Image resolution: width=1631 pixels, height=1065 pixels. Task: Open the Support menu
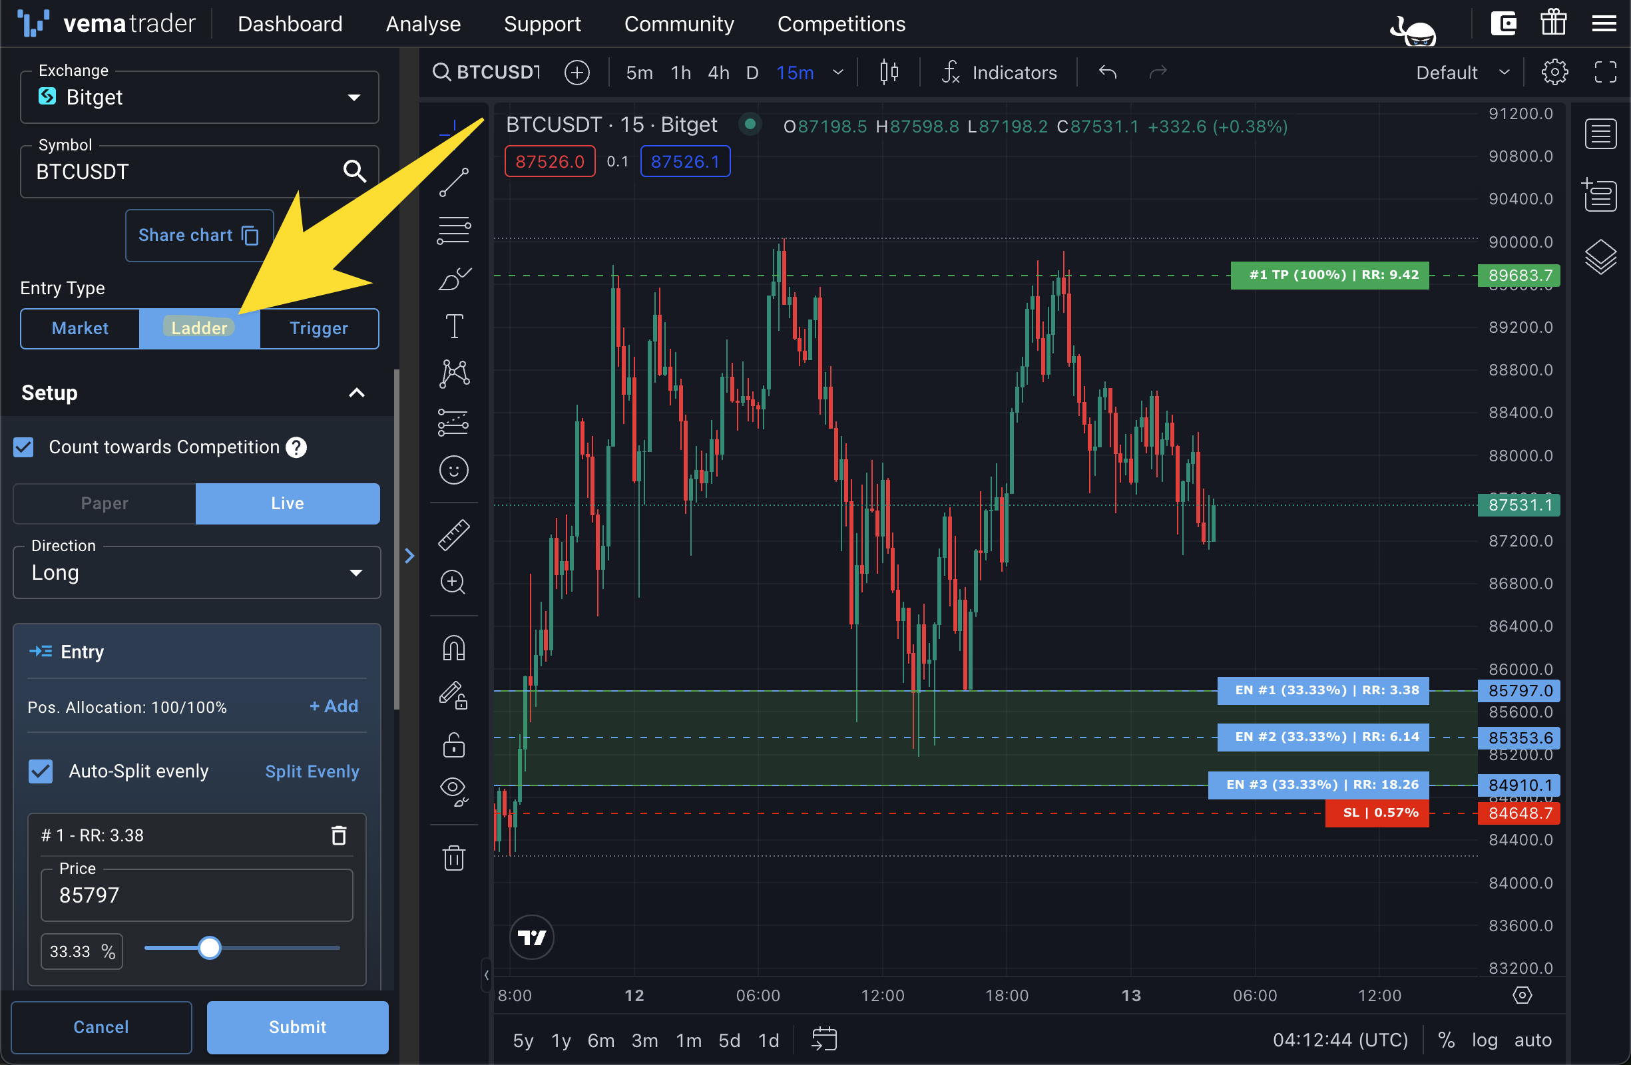pos(542,23)
